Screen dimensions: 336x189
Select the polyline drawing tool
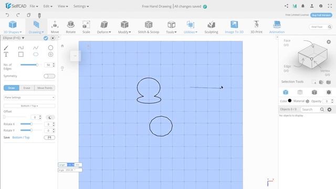[21, 48]
